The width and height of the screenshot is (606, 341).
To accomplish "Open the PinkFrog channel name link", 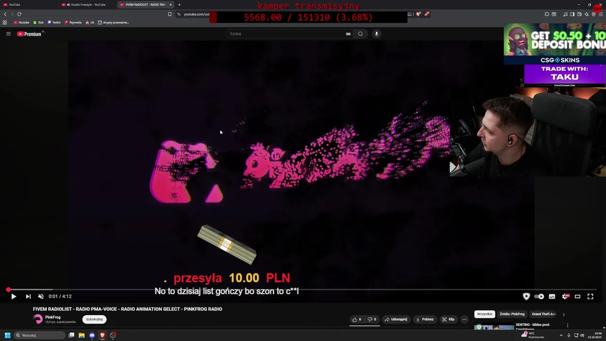I will pyautogui.click(x=53, y=317).
